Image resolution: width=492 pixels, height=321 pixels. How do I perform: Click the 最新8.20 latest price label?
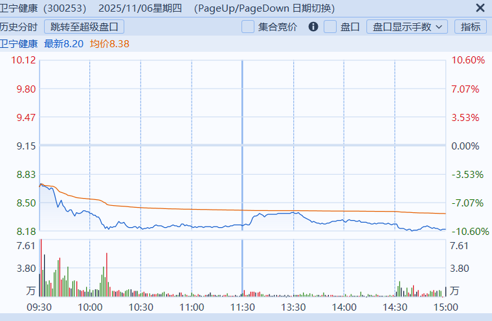[x=64, y=43]
